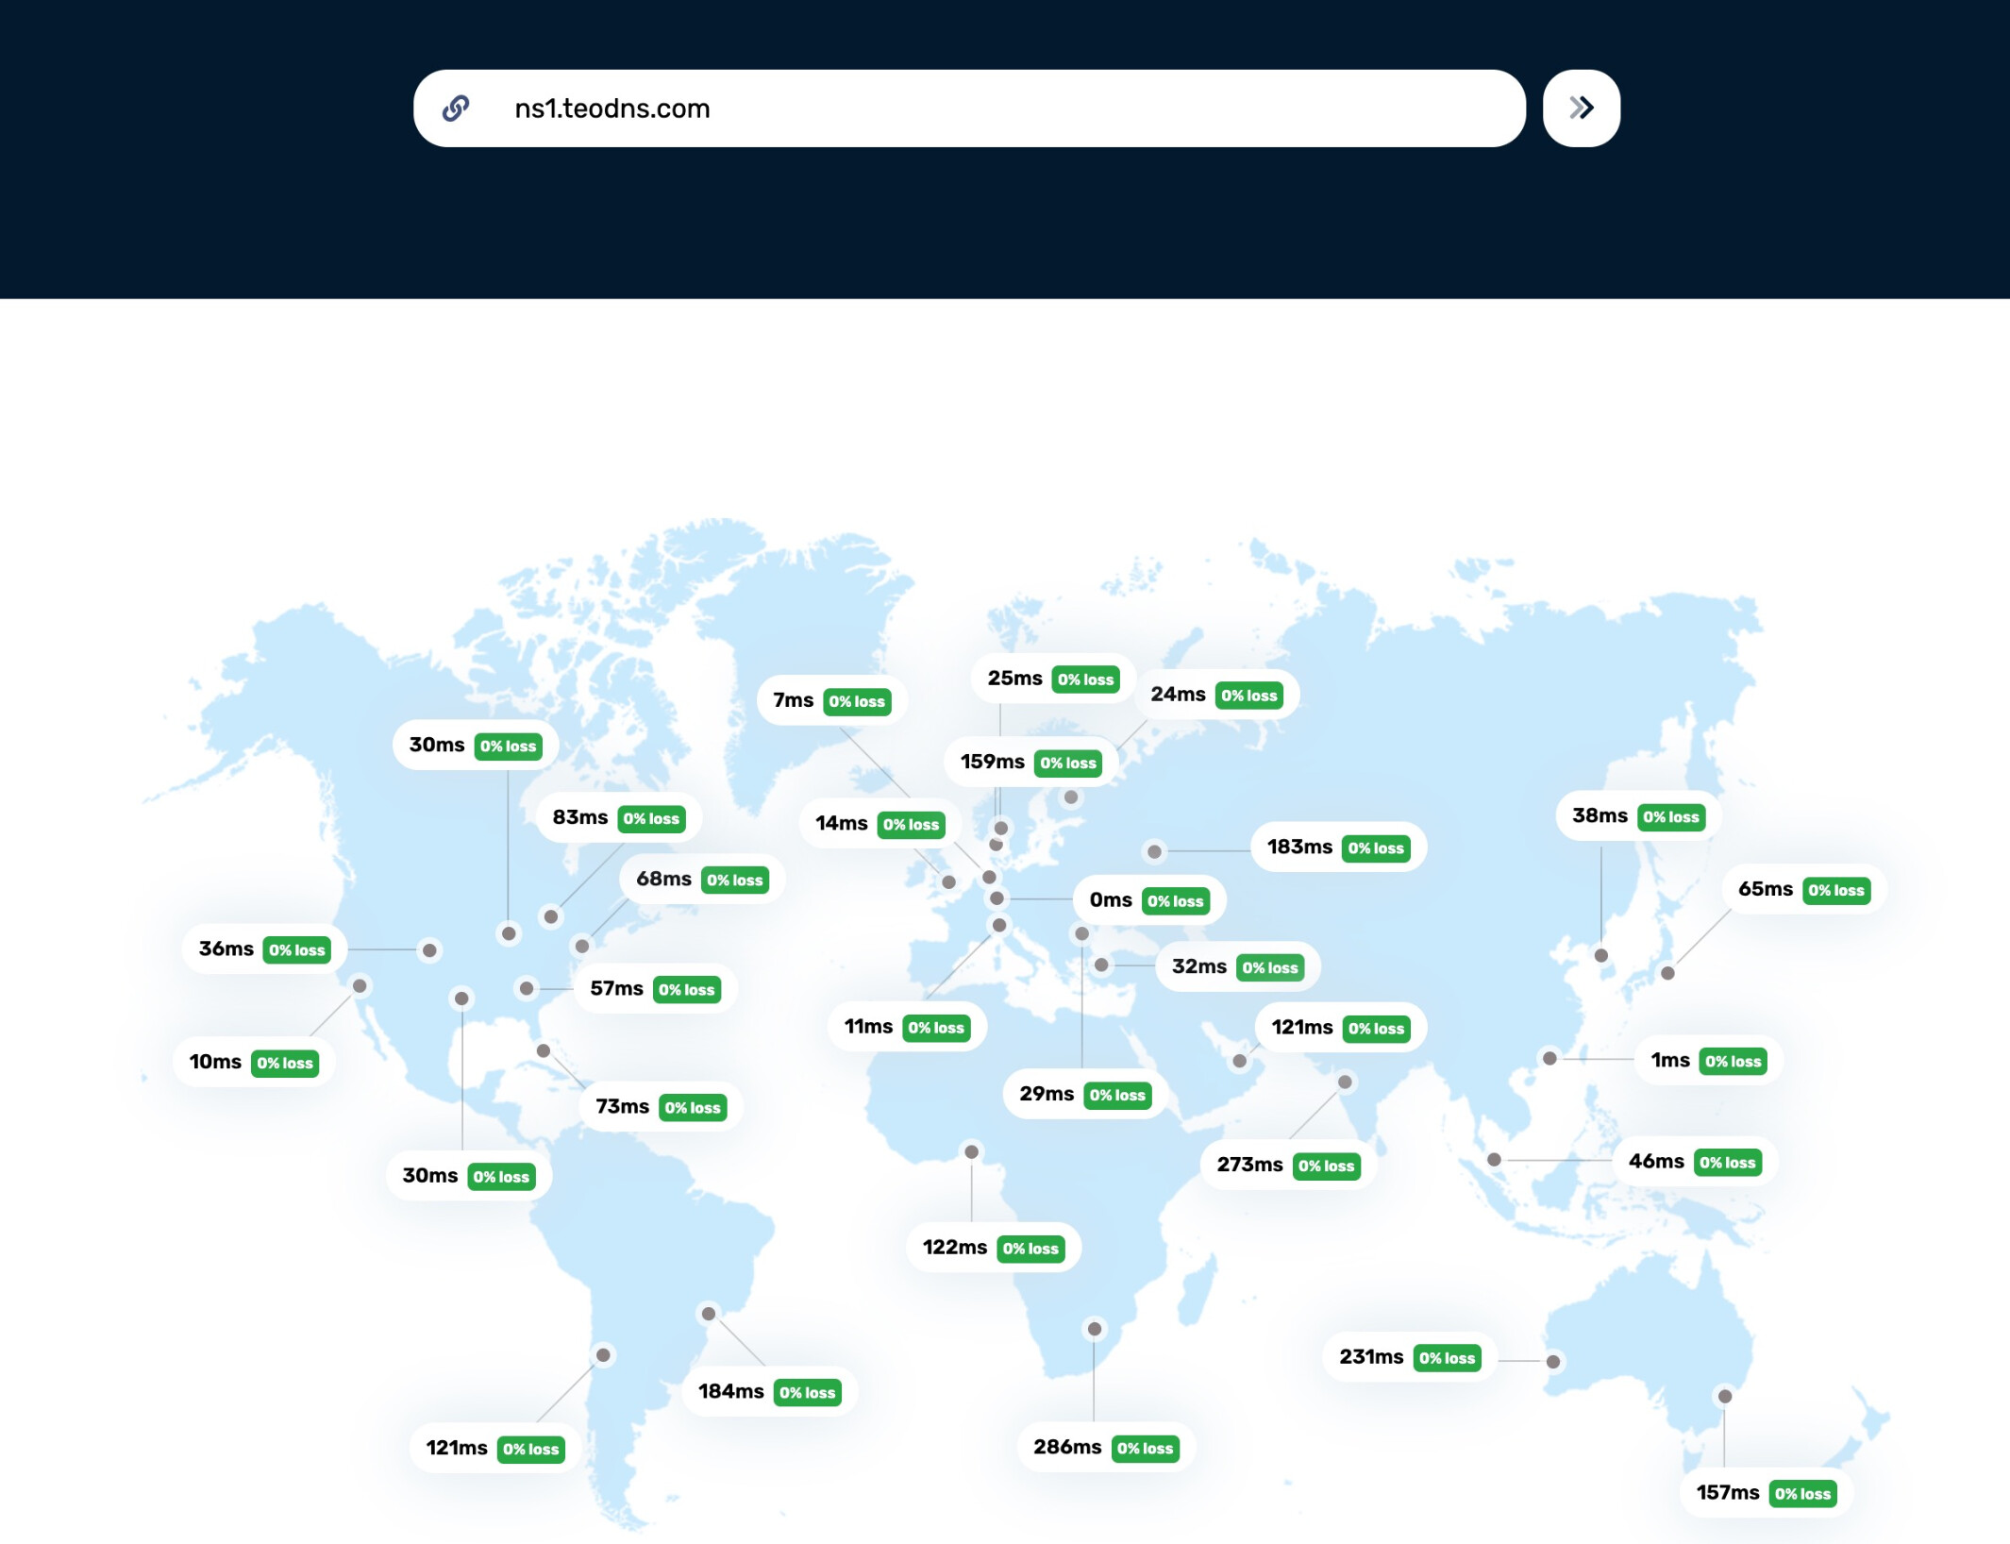2010x1544 pixels.
Task: Click the map marker dot in South Africa
Action: pos(1095,1329)
